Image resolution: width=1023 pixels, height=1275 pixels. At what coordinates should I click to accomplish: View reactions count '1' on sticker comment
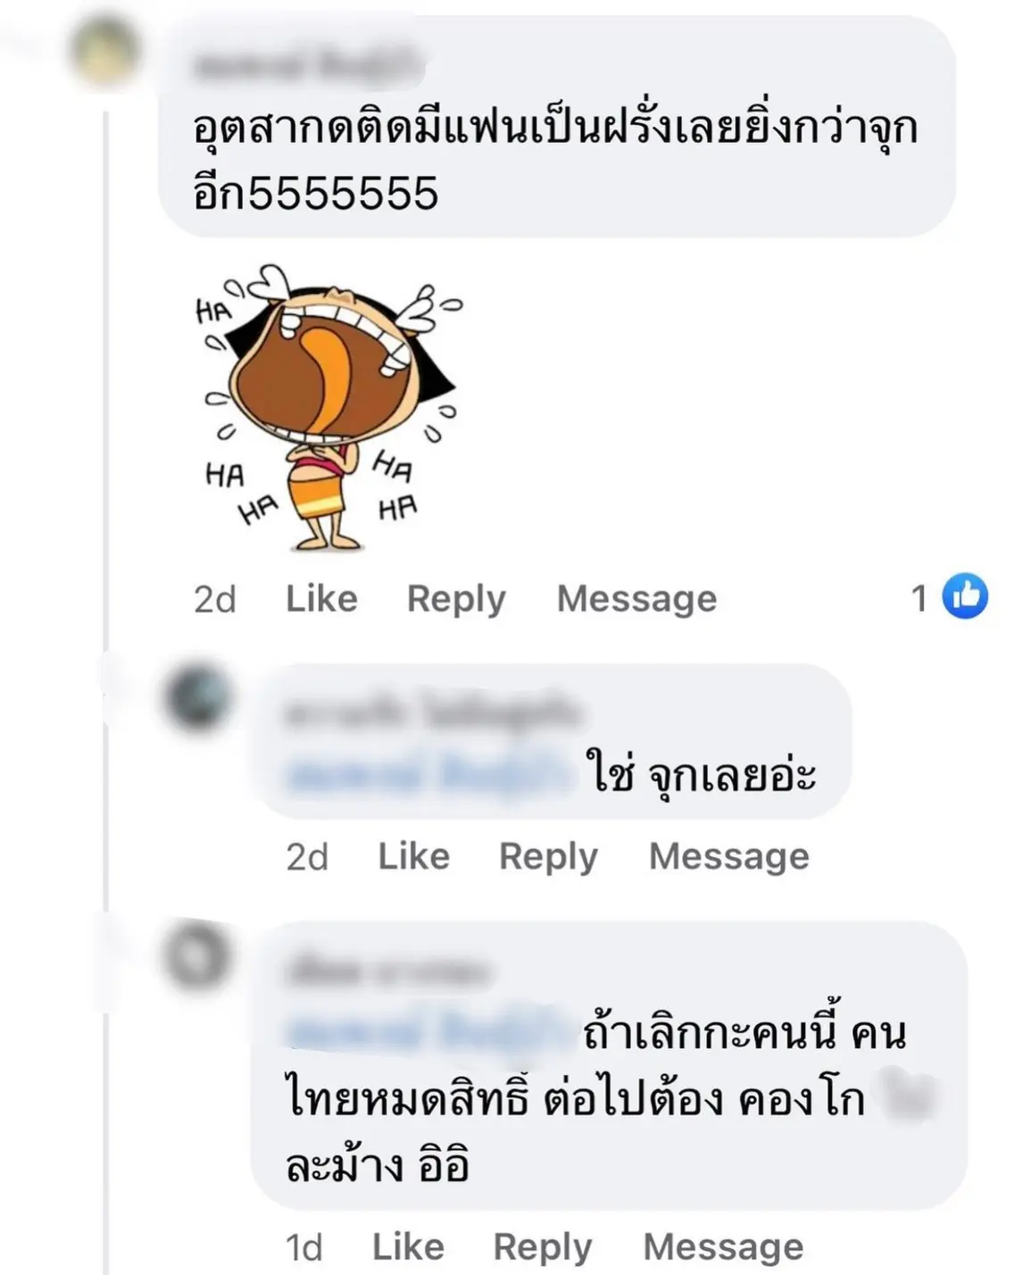(x=919, y=598)
